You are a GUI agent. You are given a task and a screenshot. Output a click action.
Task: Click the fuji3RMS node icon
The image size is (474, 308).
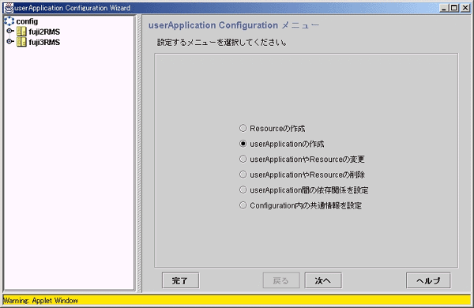coord(21,42)
